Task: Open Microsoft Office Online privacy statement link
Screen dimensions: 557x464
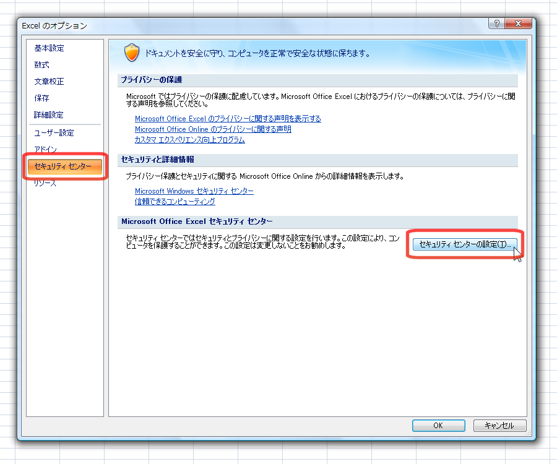Action: [213, 129]
